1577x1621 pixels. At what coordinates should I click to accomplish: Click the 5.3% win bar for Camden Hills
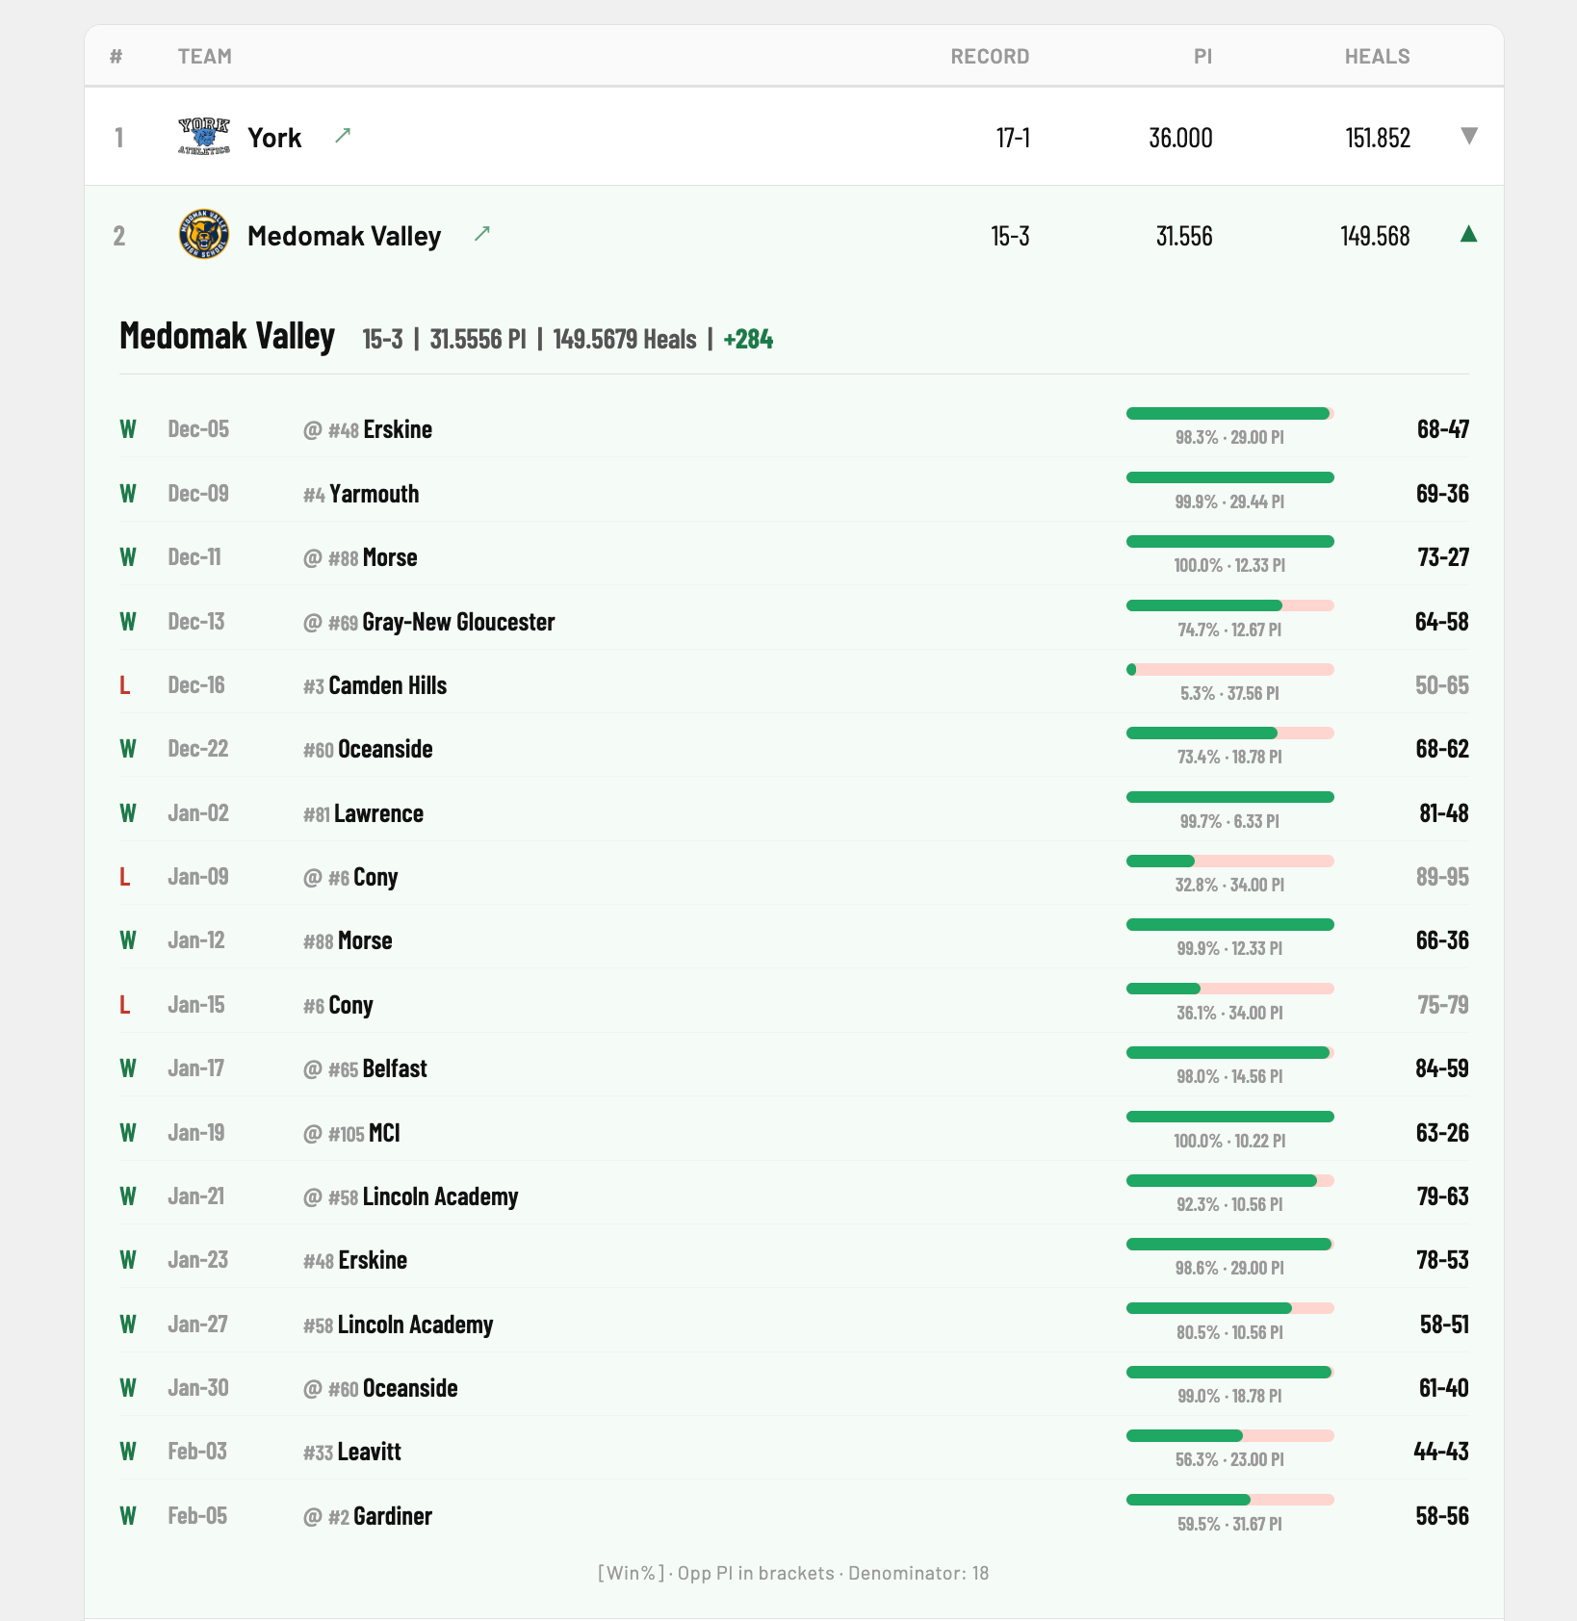[x=1229, y=670]
